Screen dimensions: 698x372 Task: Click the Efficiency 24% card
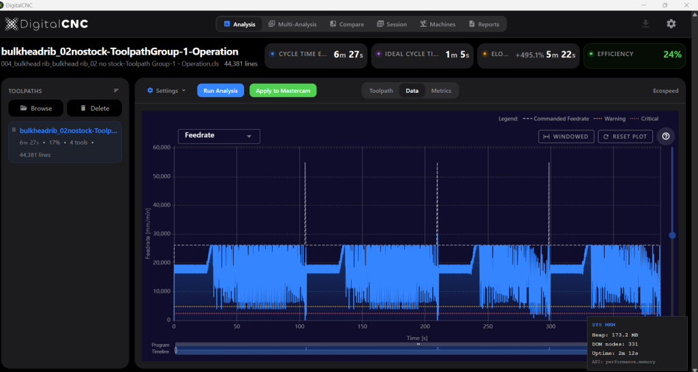[x=635, y=55]
